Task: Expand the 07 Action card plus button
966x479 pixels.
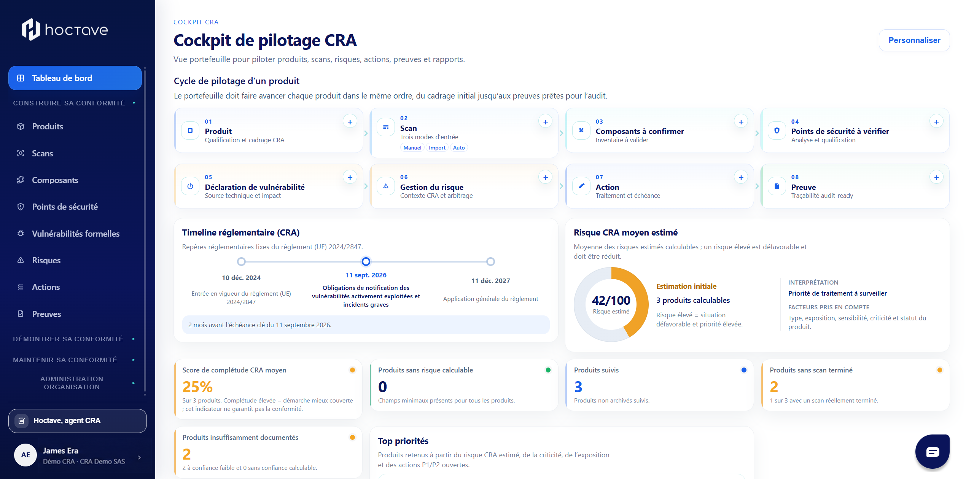Action: coord(741,177)
